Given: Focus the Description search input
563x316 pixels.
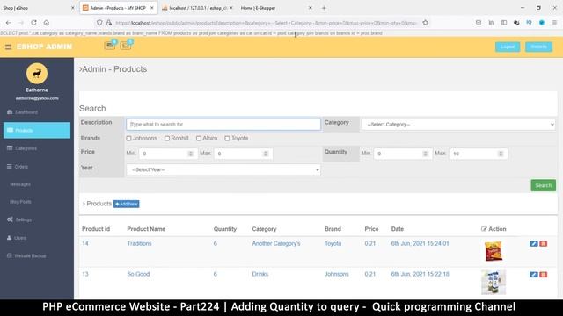Looking at the screenshot, I should tap(223, 125).
